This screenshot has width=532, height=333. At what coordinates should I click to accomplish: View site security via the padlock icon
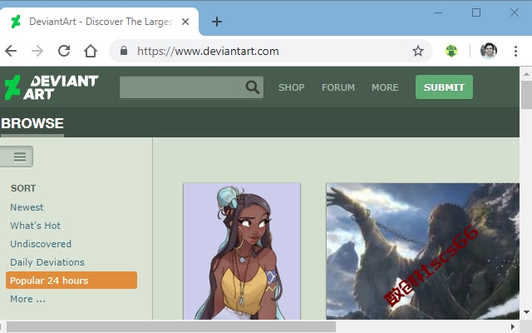point(124,51)
